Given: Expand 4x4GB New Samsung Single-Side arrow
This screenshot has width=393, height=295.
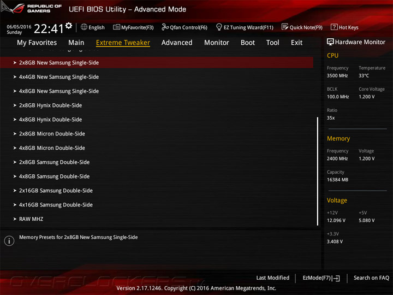Looking at the screenshot, I should 15,77.
